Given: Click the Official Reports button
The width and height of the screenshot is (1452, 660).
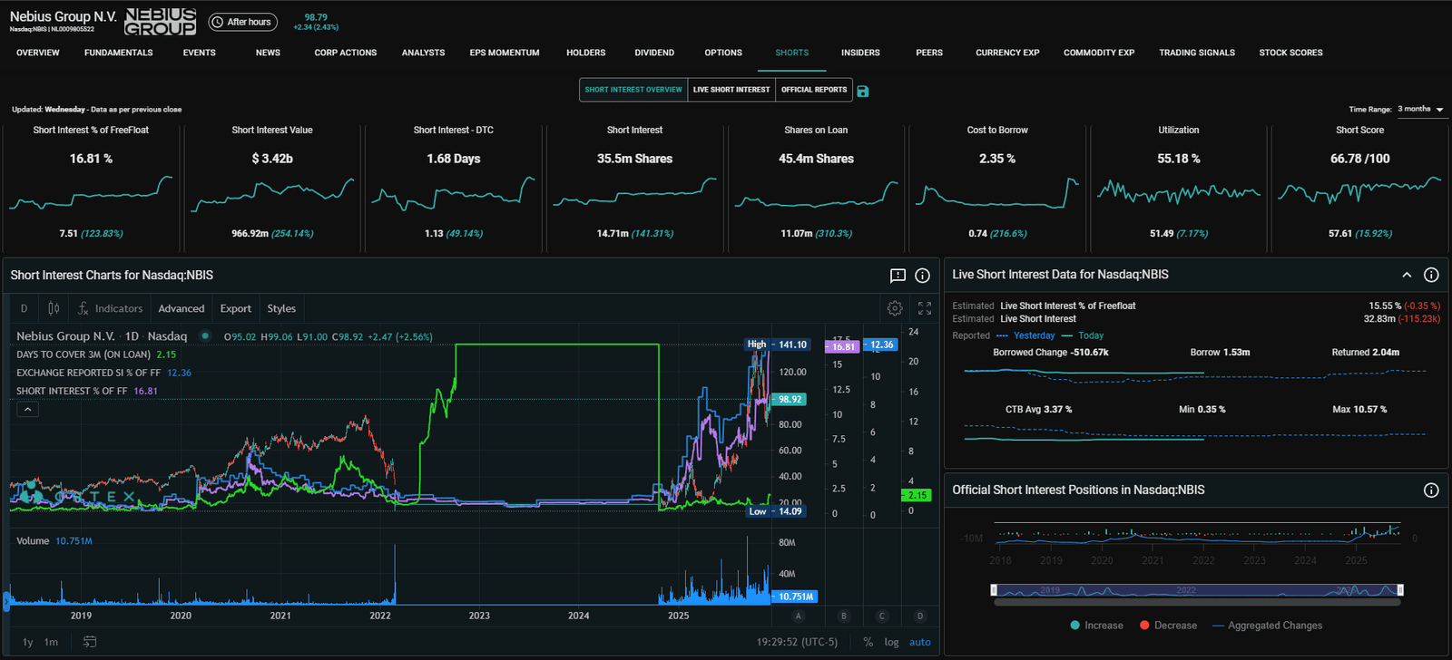Looking at the screenshot, I should pyautogui.click(x=814, y=90).
